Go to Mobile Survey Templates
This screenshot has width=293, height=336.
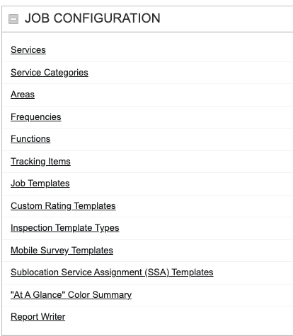tap(62, 251)
